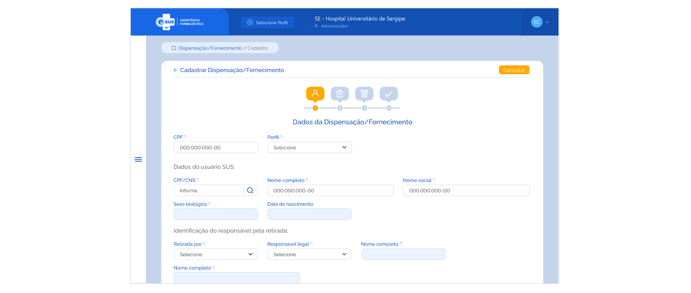Click the FC user avatar

pyautogui.click(x=536, y=22)
